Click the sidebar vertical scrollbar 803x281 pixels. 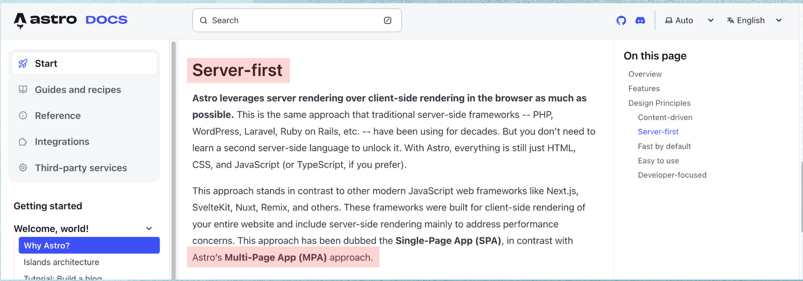tap(174, 160)
